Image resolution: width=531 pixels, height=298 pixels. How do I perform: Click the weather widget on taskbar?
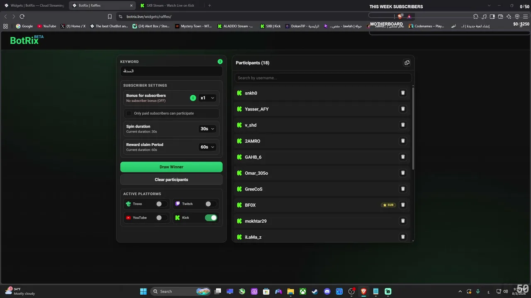pos(21,291)
